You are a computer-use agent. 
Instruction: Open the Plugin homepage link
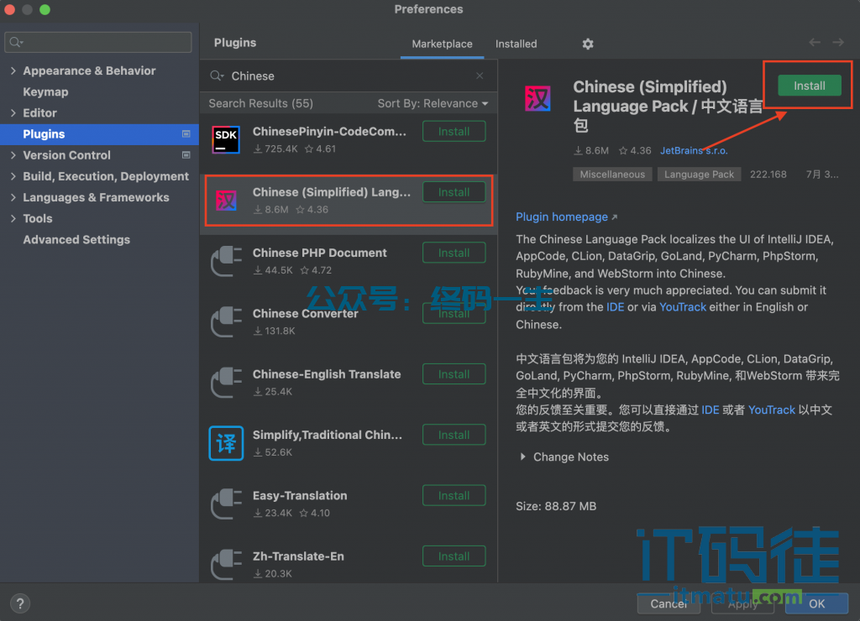point(562,217)
